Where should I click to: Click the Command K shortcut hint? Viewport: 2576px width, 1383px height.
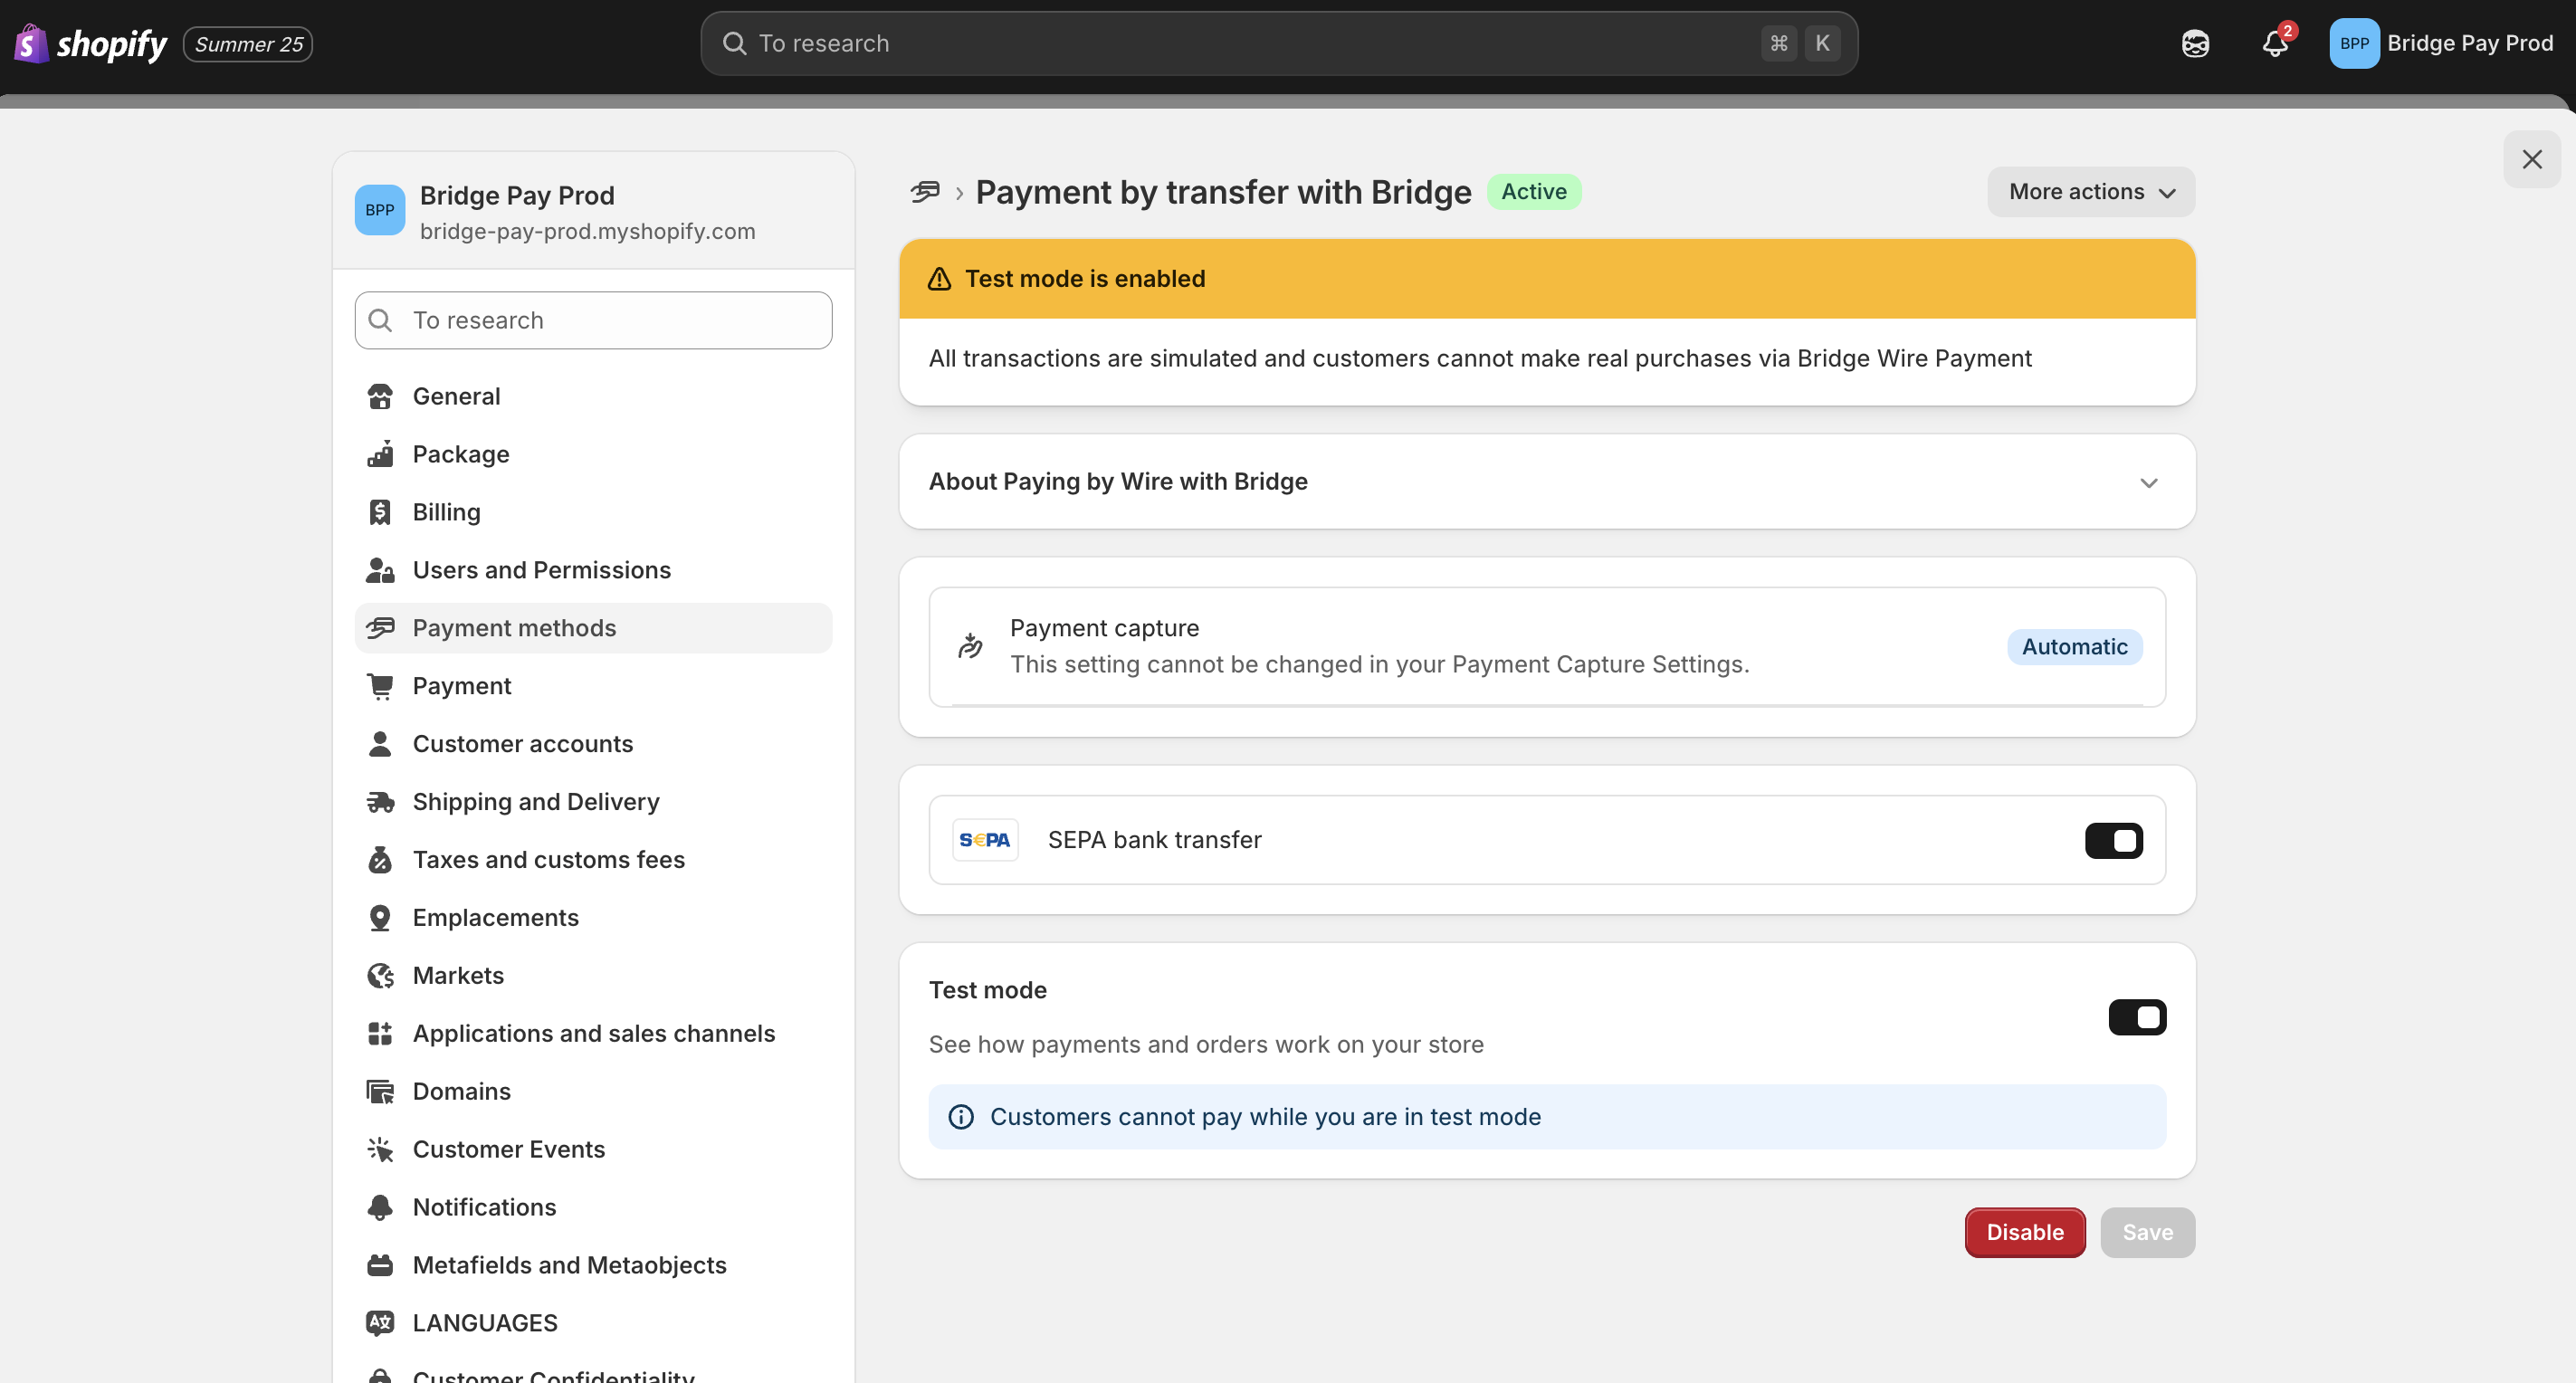[x=1800, y=44]
